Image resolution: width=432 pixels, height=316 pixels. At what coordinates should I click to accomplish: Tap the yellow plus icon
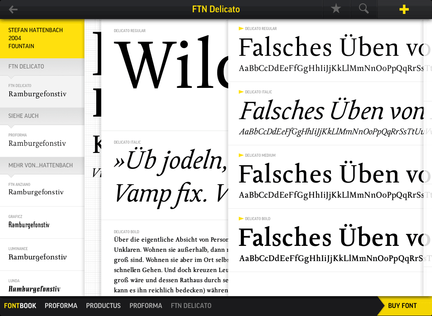pos(404,9)
